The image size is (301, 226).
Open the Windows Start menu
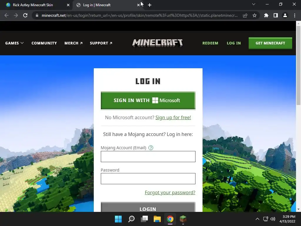point(118,219)
